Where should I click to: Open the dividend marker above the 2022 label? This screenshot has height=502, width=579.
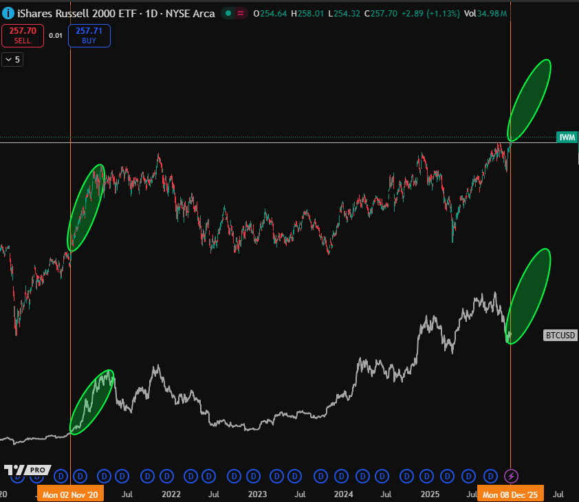coord(166,476)
